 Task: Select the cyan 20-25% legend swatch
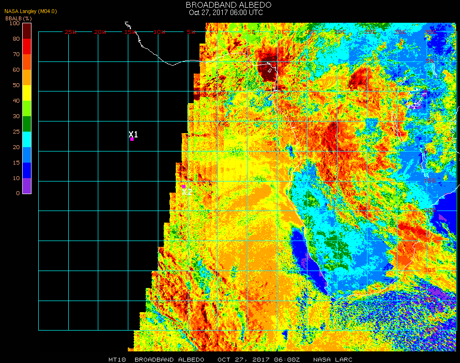pyautogui.click(x=27, y=139)
